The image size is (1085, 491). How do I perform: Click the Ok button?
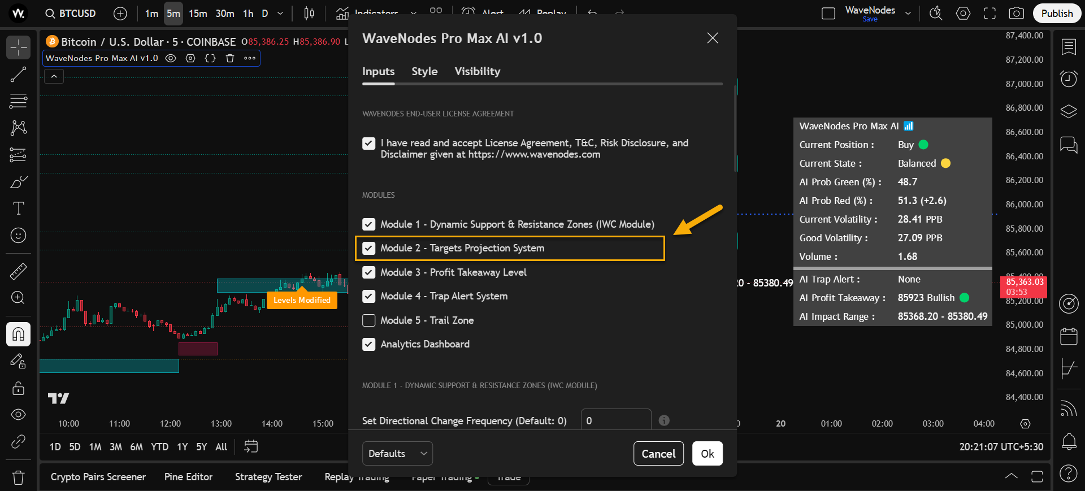707,454
